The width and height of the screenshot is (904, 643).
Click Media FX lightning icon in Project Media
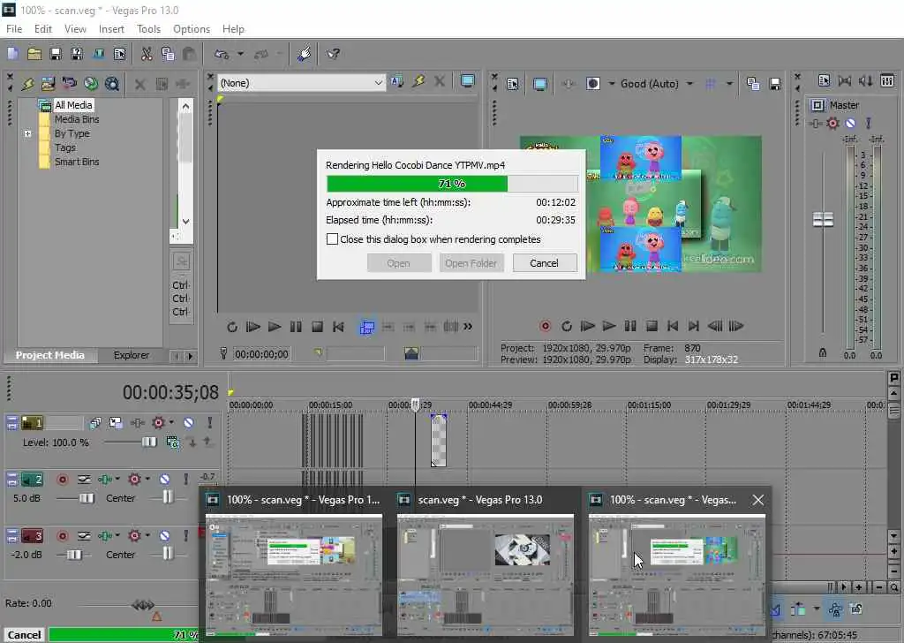point(27,84)
